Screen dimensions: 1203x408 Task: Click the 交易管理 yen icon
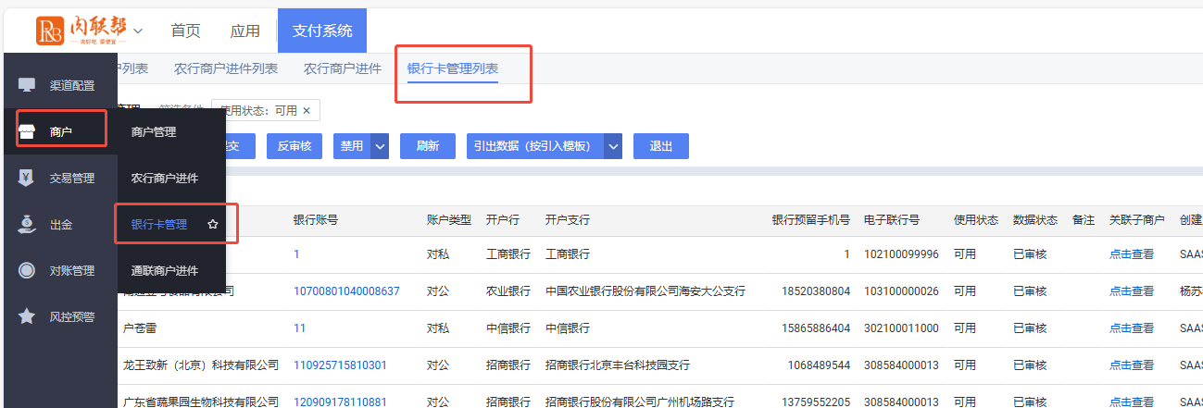(27, 178)
